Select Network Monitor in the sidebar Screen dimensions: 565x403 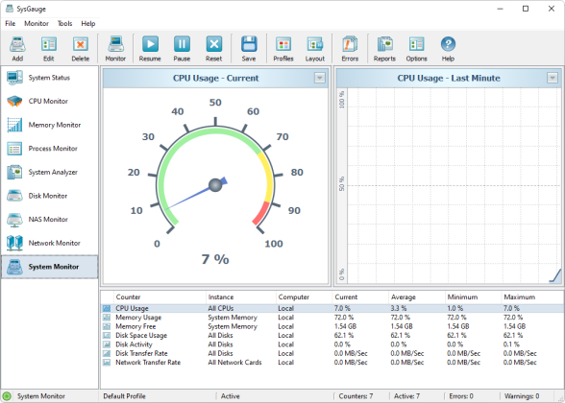49,243
